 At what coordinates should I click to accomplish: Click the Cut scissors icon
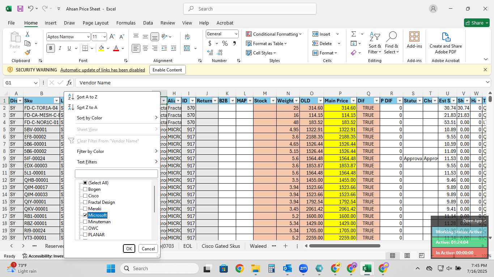point(27,34)
